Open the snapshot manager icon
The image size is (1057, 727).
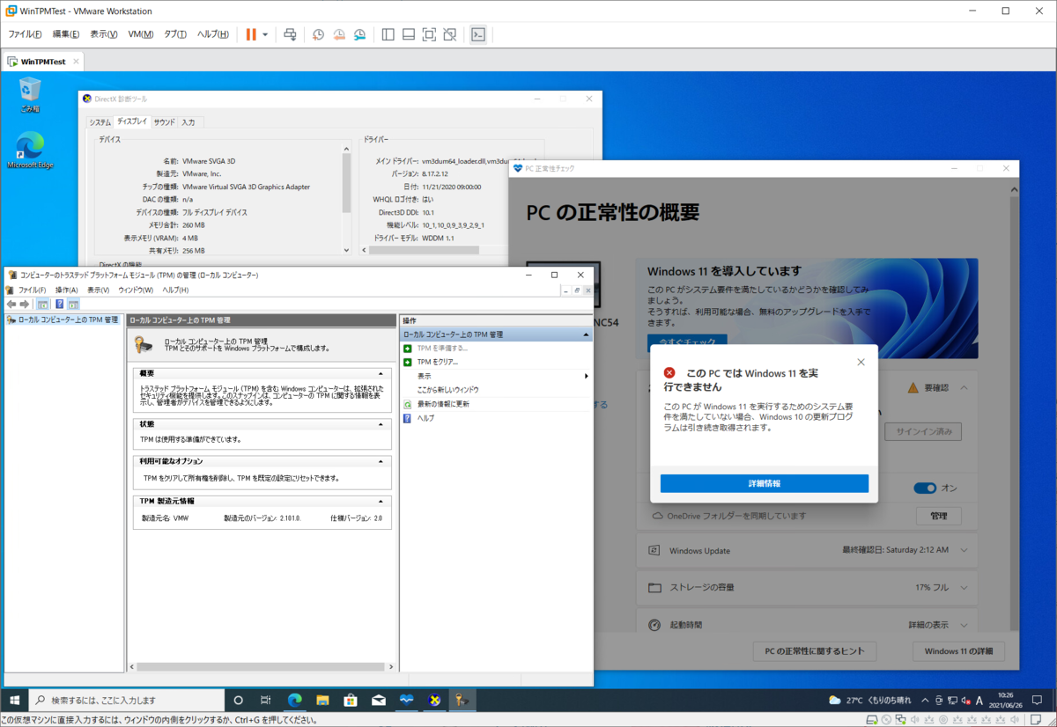pos(360,34)
